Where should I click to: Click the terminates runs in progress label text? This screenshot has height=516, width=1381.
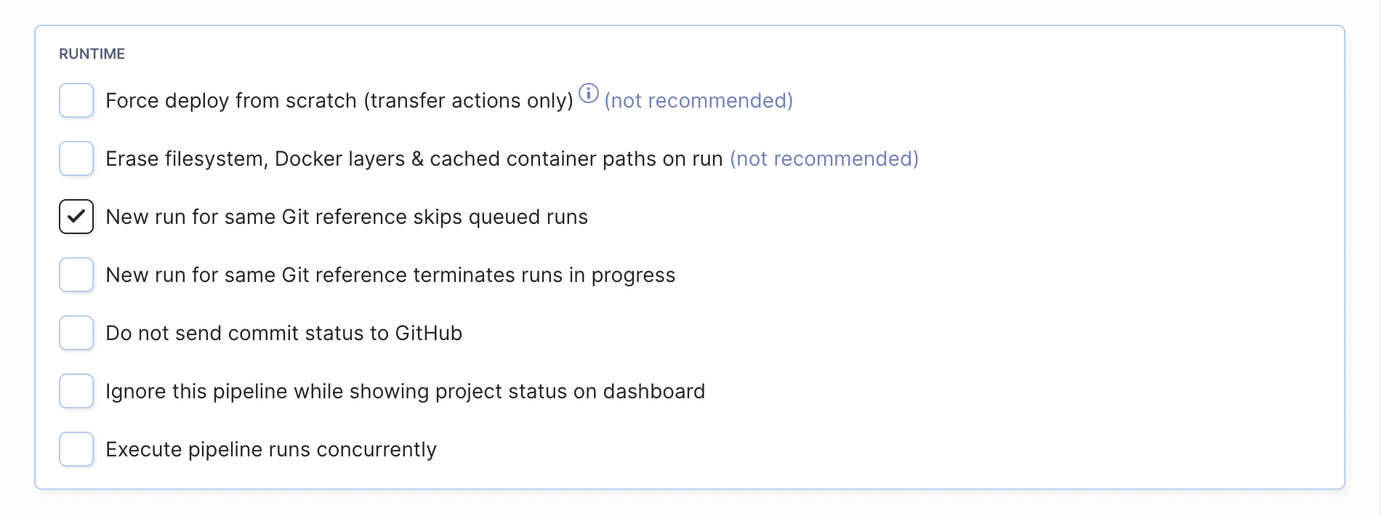[x=390, y=275]
